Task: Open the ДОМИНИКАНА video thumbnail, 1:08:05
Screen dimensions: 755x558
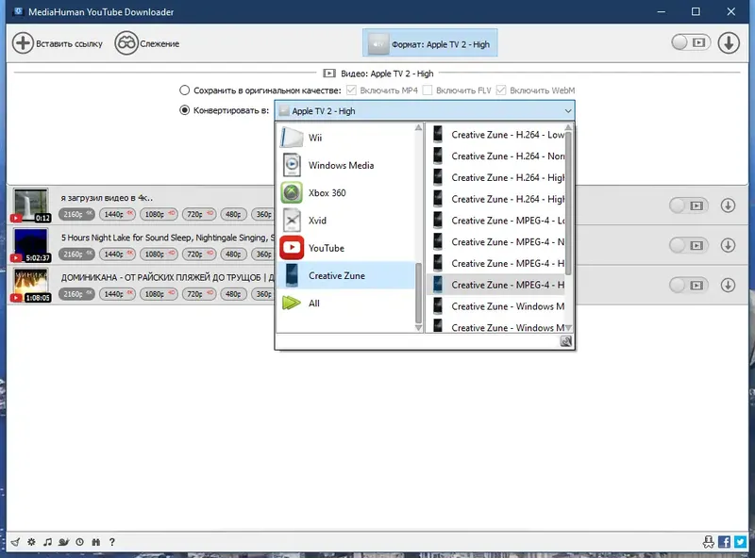Action: 31,286
